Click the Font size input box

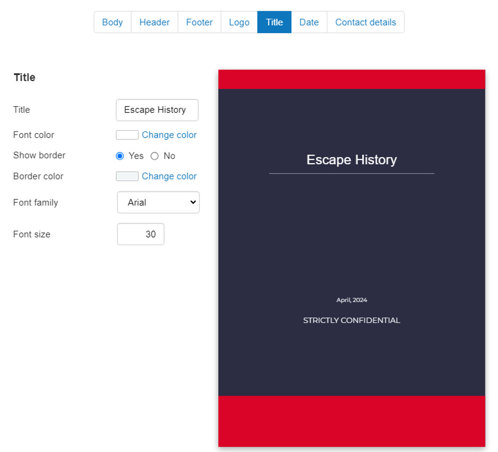(141, 234)
